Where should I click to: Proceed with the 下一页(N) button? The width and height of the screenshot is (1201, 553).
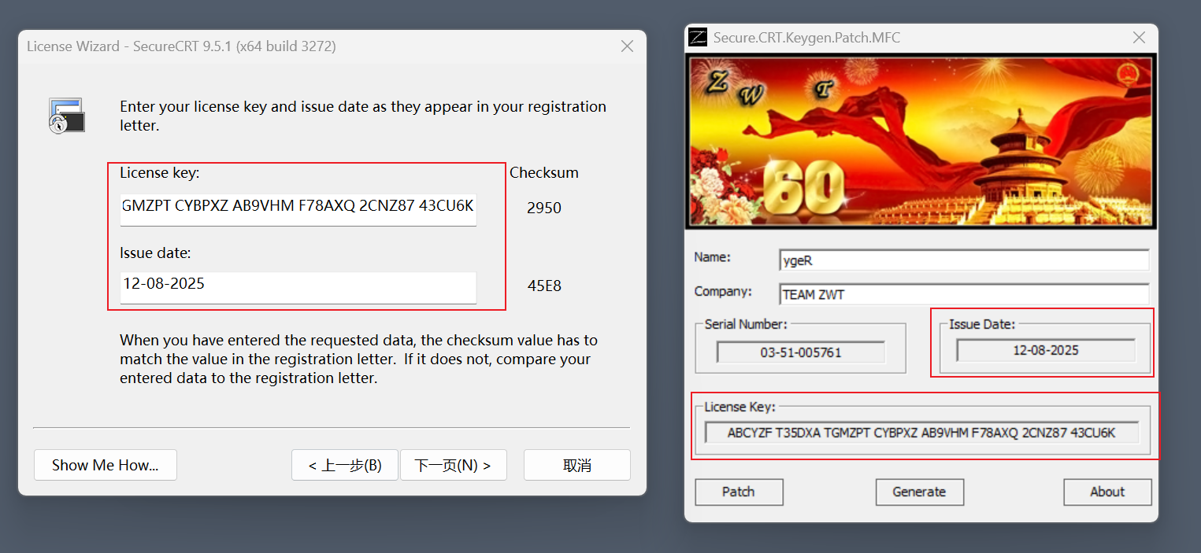pyautogui.click(x=453, y=465)
